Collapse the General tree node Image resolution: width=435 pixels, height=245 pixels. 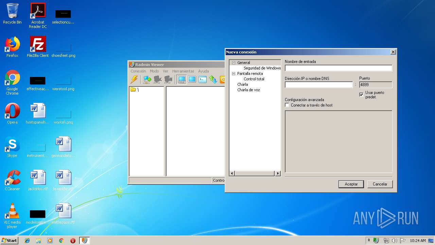[233, 63]
